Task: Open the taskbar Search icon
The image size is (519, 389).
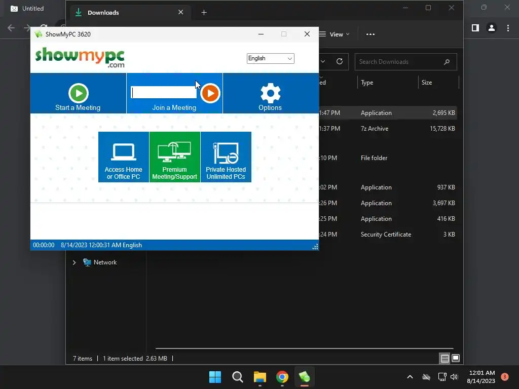Action: [238, 377]
